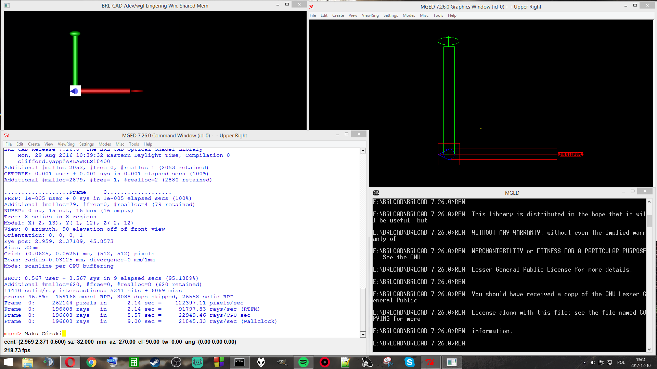The image size is (657, 369).
Task: Open the Snipping Tool taskbar icon
Action: click(x=388, y=362)
